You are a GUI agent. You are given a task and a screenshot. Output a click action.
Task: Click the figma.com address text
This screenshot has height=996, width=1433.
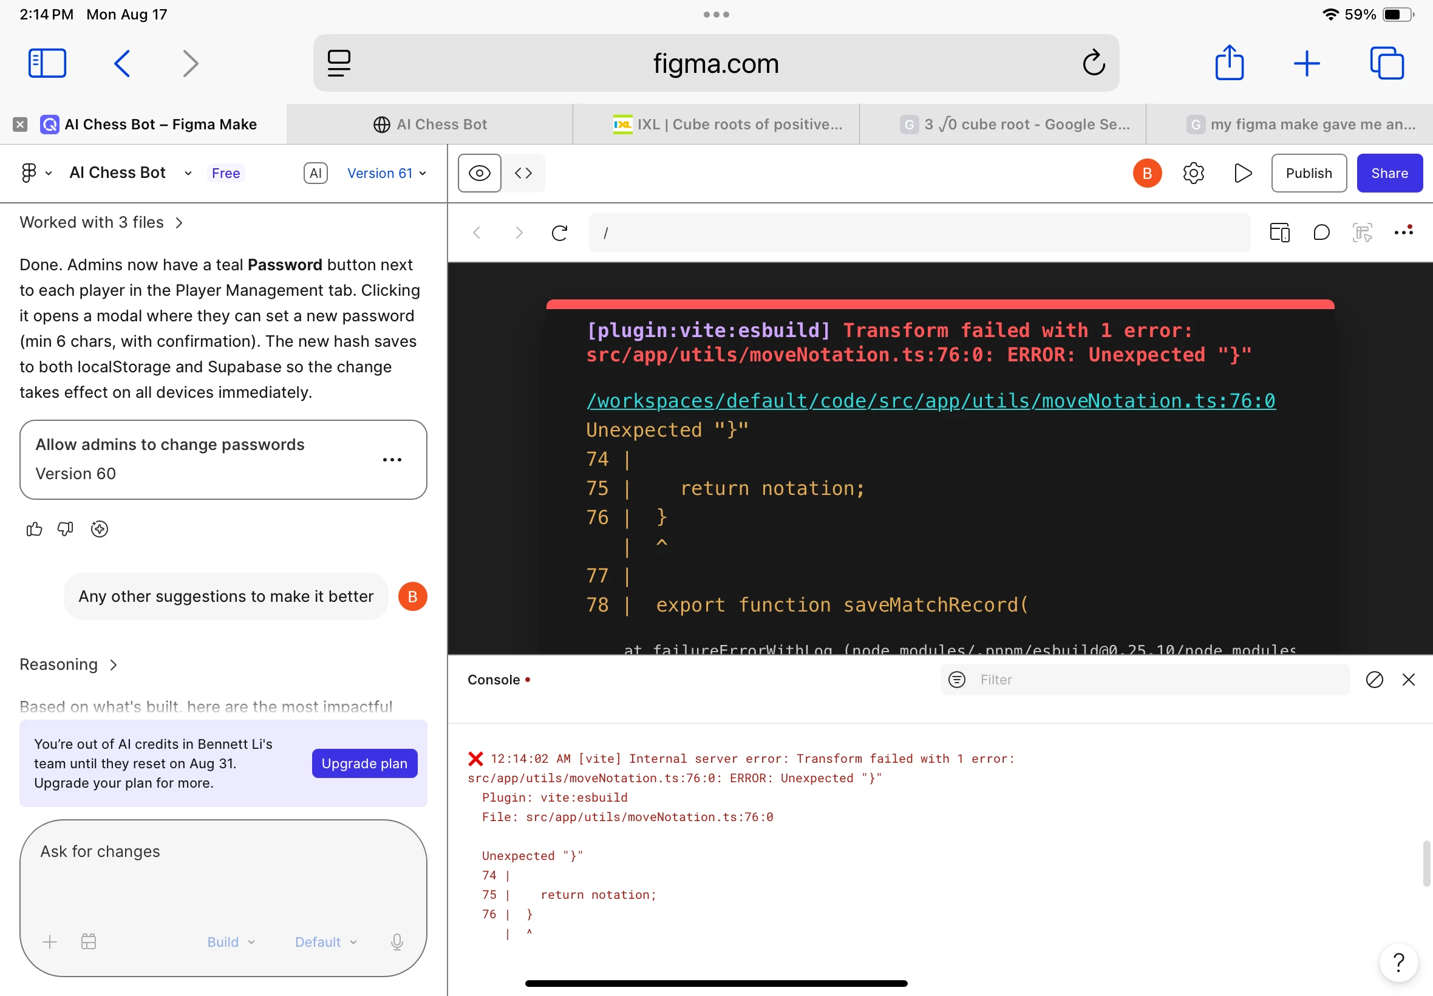(716, 63)
